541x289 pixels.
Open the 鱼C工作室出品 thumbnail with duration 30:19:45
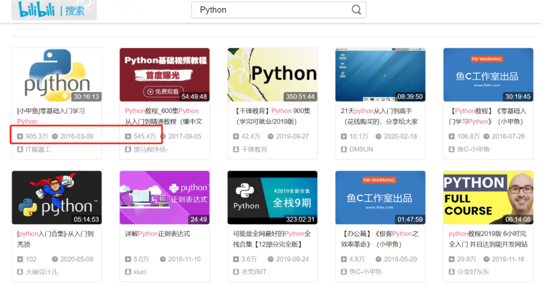click(x=488, y=74)
